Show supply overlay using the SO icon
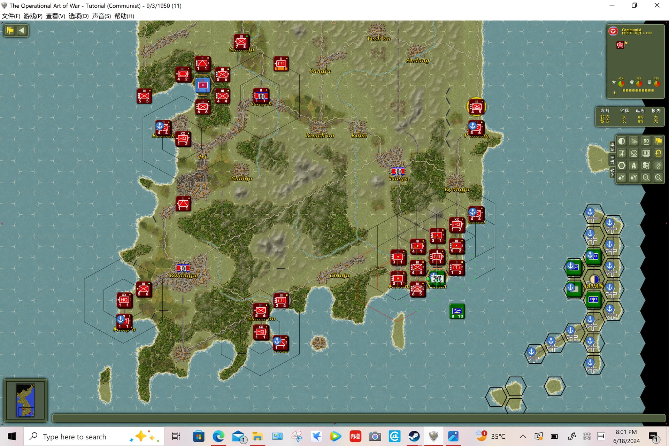This screenshot has width=669, height=446. pos(646,141)
